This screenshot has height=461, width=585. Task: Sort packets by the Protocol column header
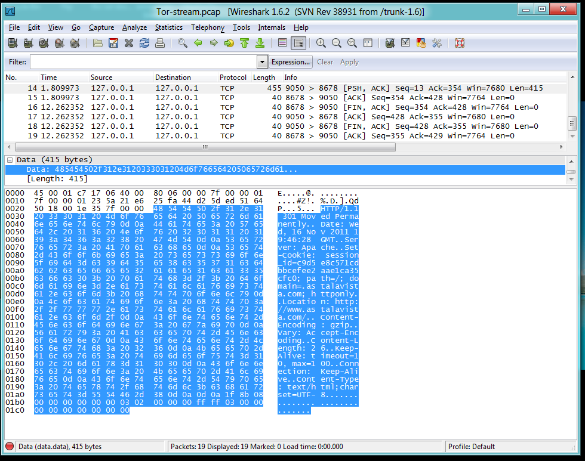point(233,78)
